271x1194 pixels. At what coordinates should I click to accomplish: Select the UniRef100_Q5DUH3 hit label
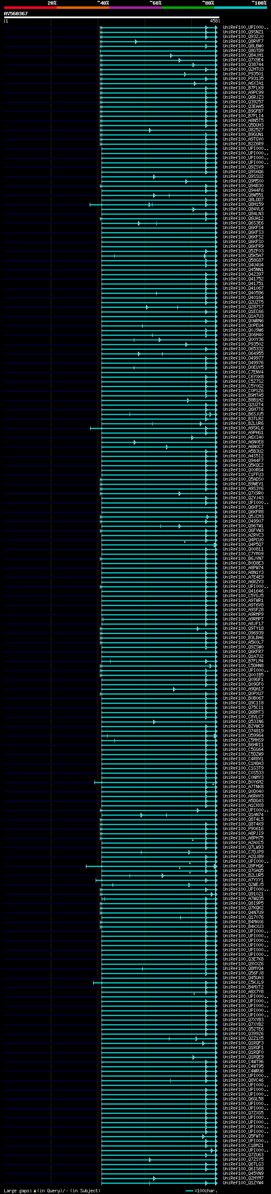coord(243,125)
